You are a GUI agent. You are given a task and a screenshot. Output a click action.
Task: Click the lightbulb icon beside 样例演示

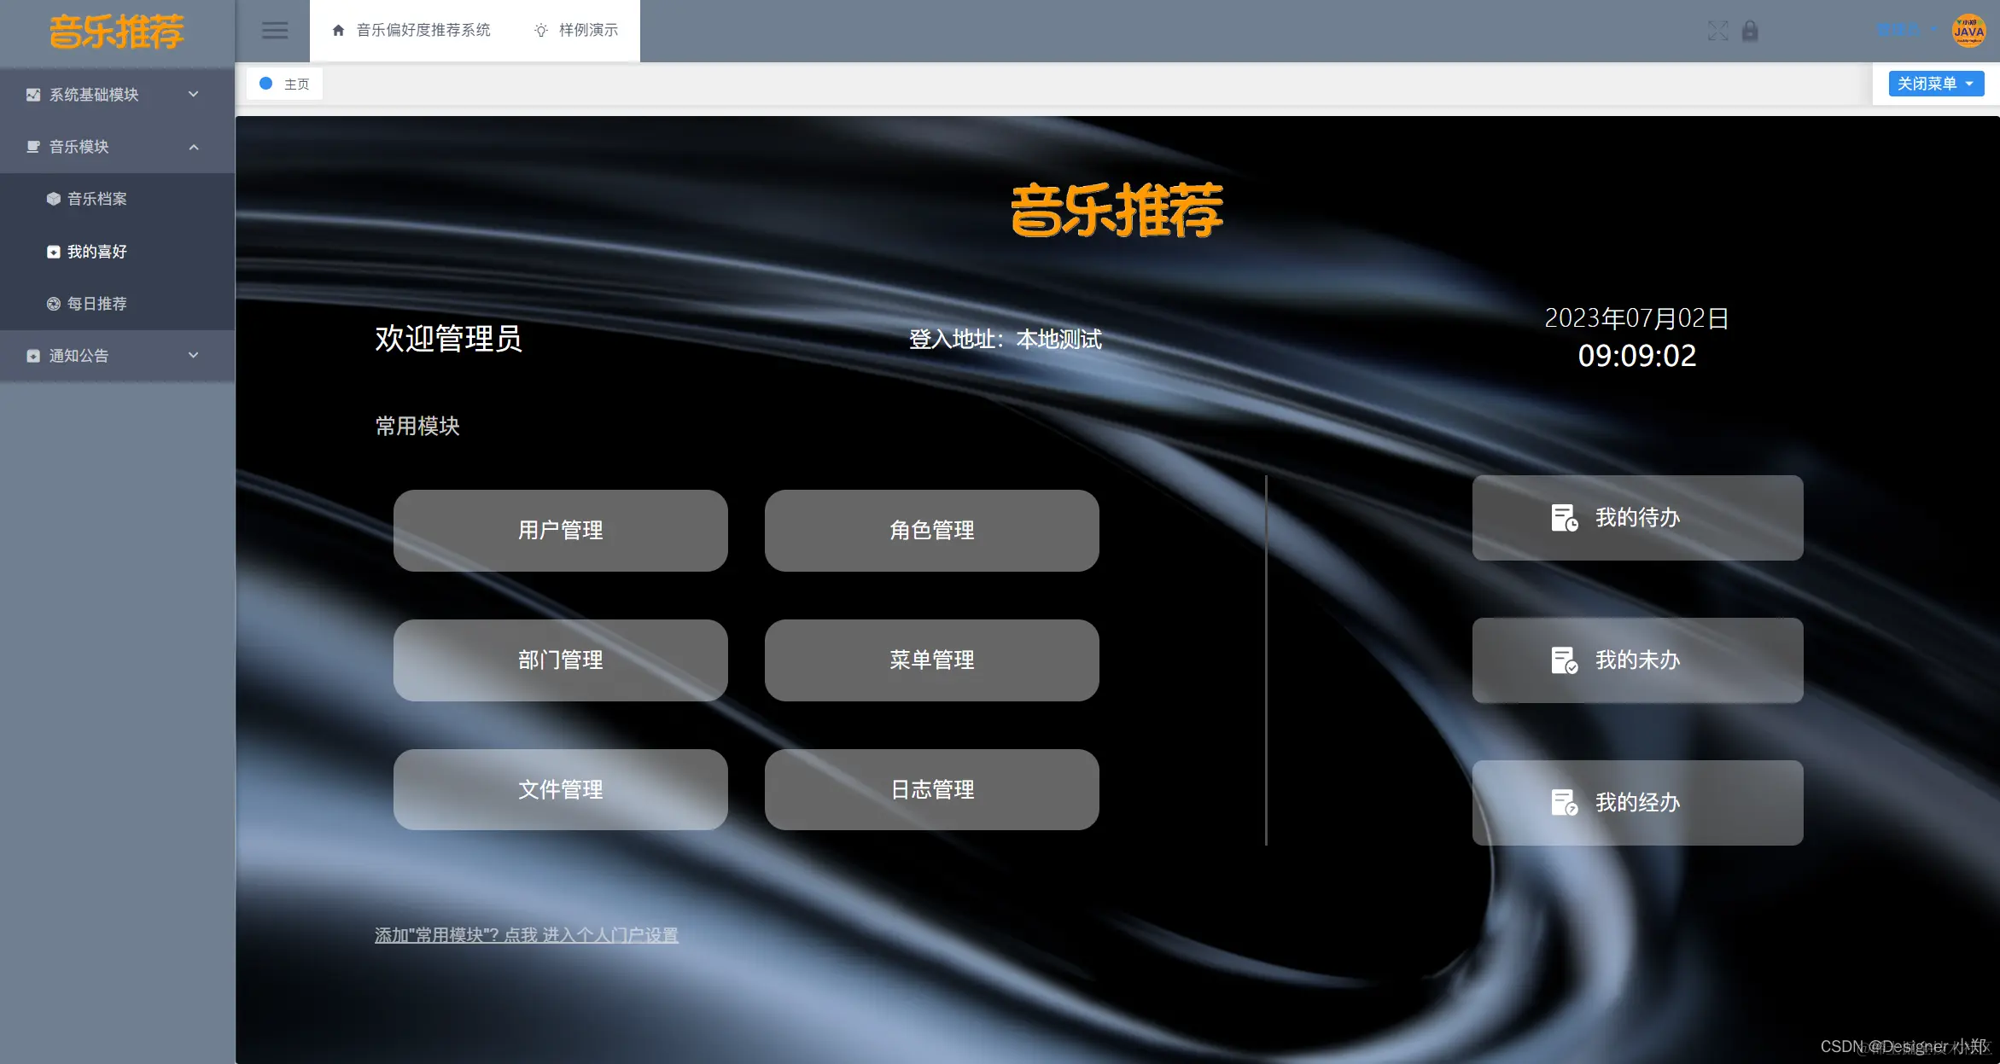pos(539,30)
